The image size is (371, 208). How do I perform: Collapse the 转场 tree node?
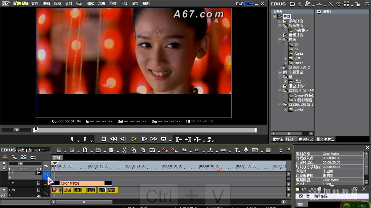[x=280, y=40]
